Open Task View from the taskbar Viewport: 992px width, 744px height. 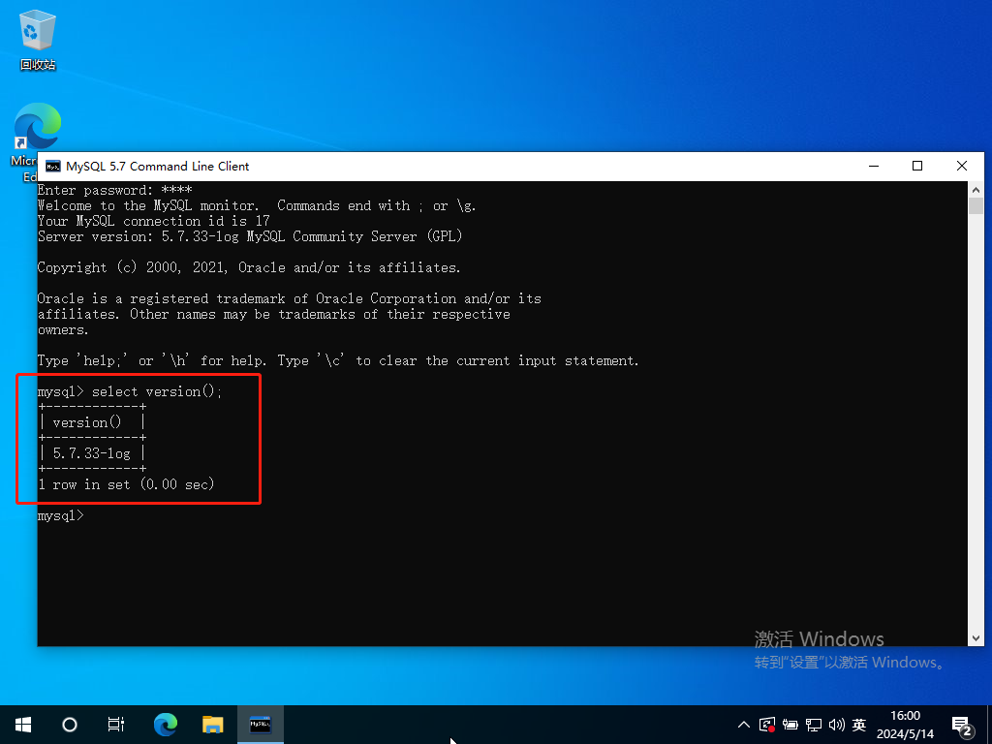pyautogui.click(x=116, y=724)
